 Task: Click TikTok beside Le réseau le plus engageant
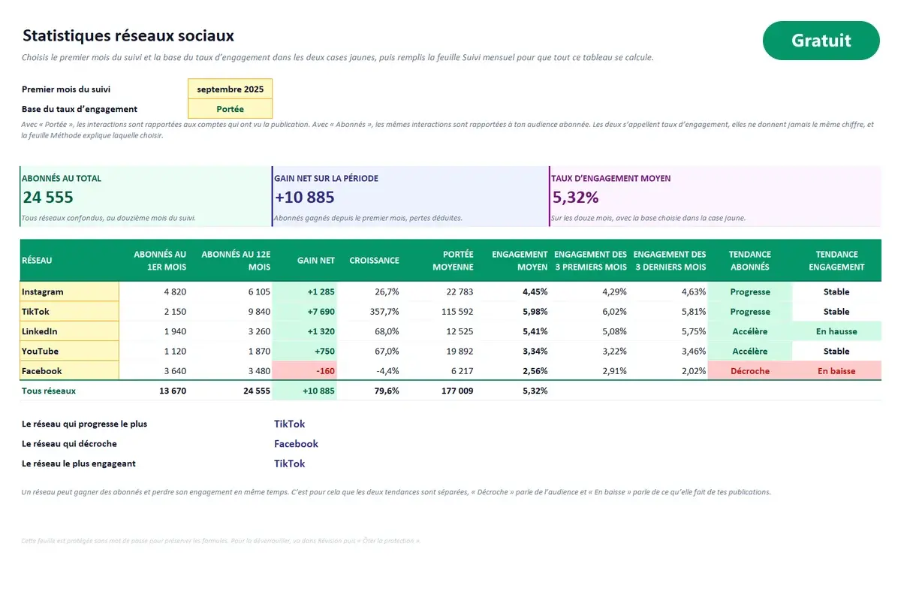(289, 464)
